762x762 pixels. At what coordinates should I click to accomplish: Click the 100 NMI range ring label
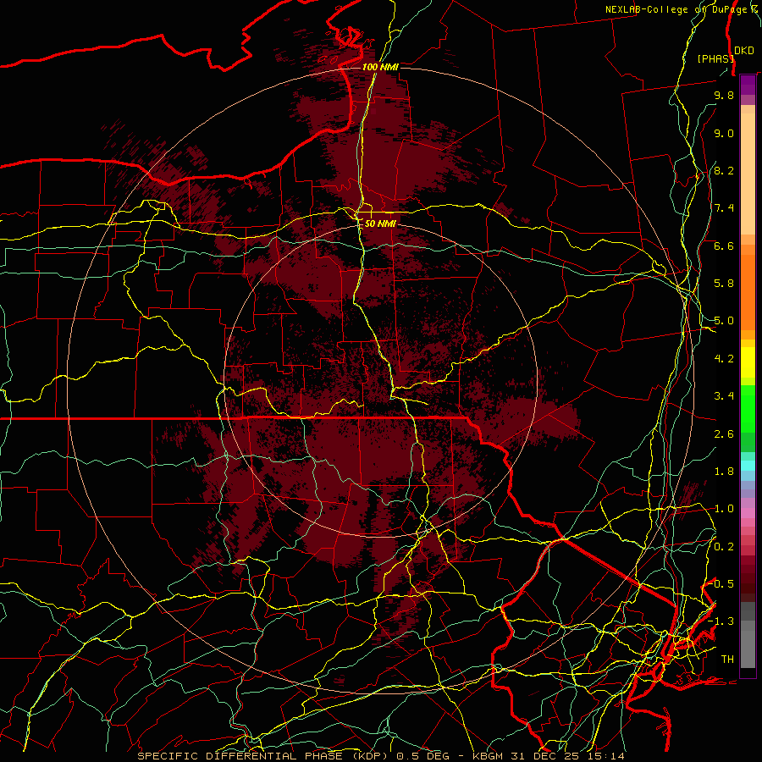pos(380,67)
